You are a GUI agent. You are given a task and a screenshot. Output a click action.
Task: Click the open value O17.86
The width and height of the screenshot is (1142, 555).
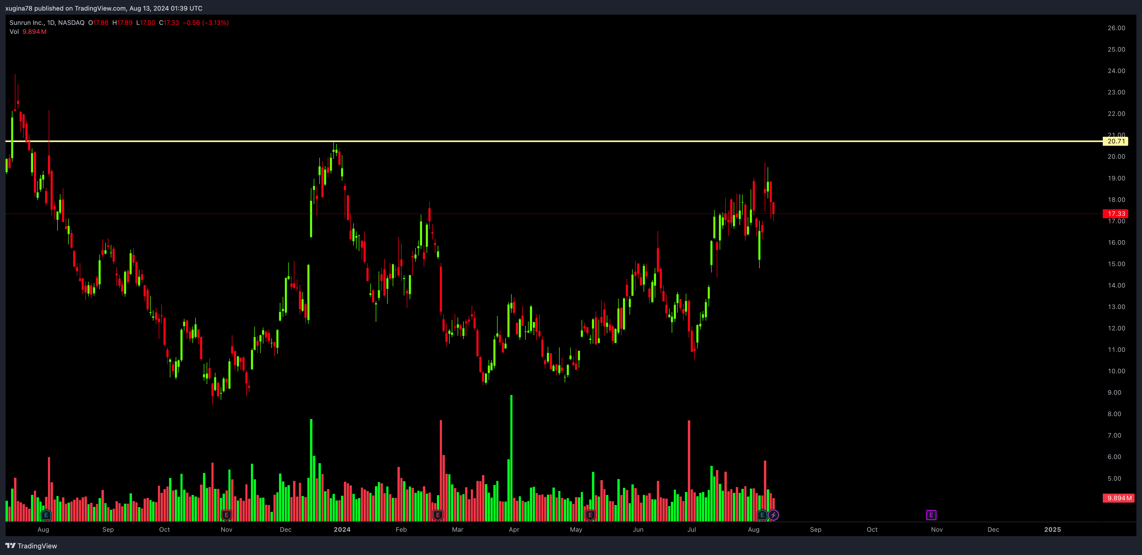point(98,22)
